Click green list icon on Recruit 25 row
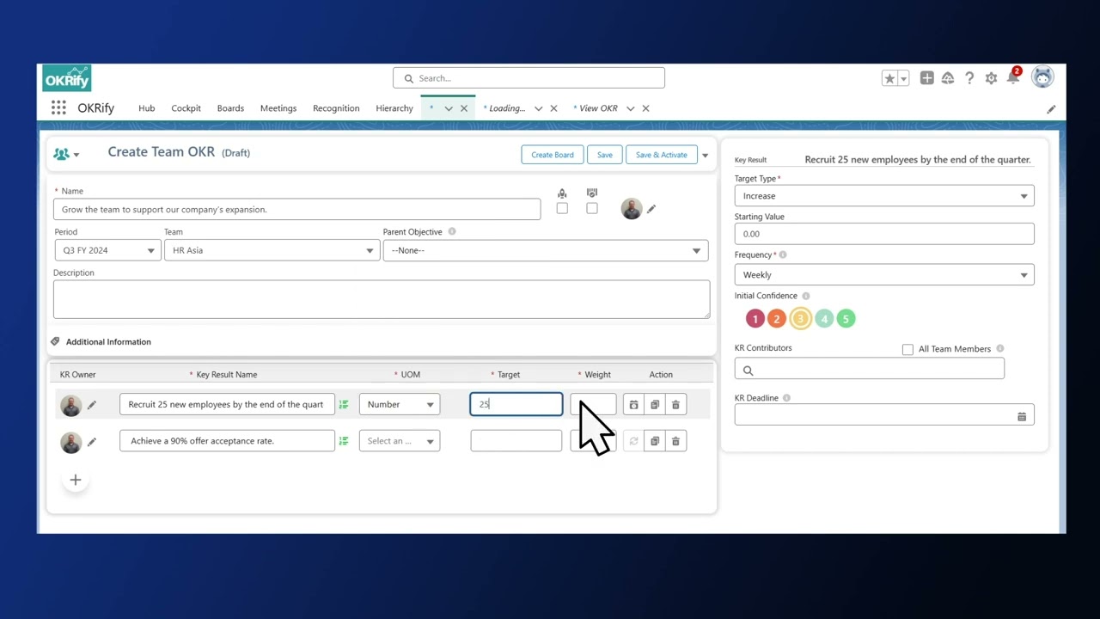Viewport: 1100px width, 619px height. pos(344,404)
